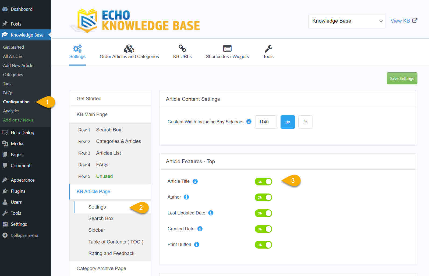Click the top Tools wrench icon

coord(268,49)
